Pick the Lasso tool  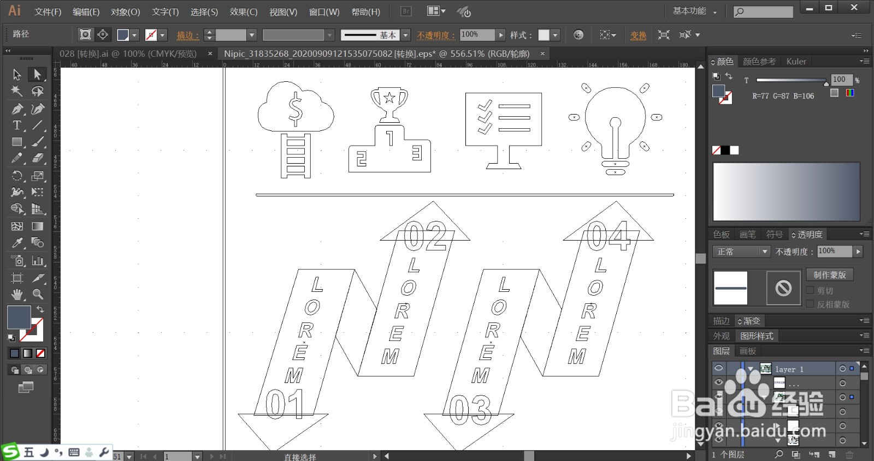click(37, 91)
